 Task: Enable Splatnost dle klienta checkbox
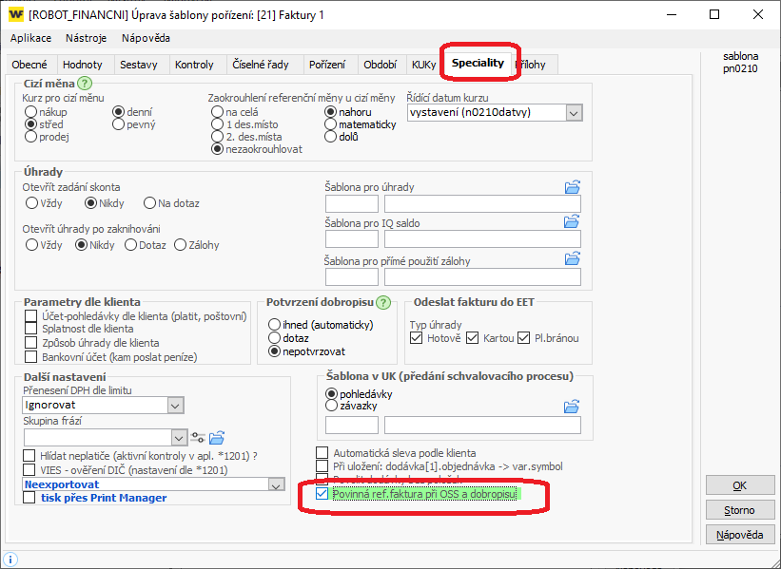click(x=30, y=329)
